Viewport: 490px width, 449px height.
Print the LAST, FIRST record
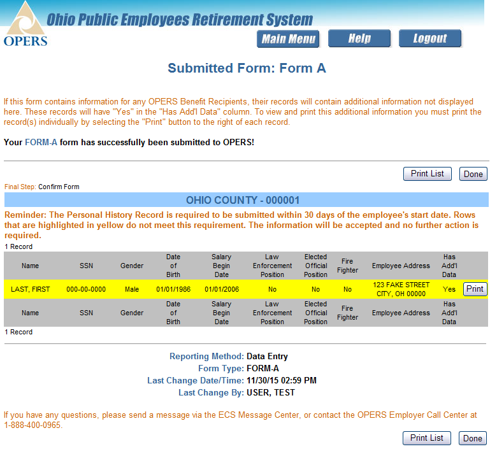pyautogui.click(x=475, y=289)
